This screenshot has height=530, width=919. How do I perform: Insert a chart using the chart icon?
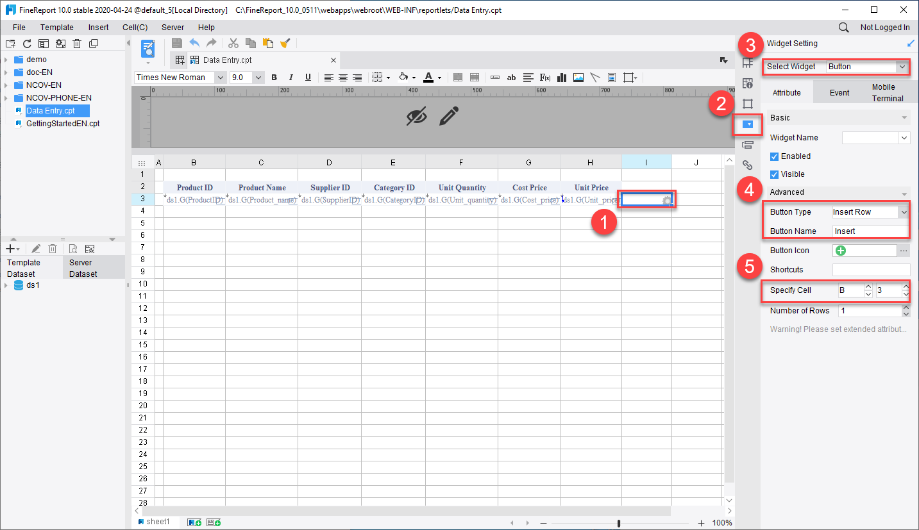(561, 78)
